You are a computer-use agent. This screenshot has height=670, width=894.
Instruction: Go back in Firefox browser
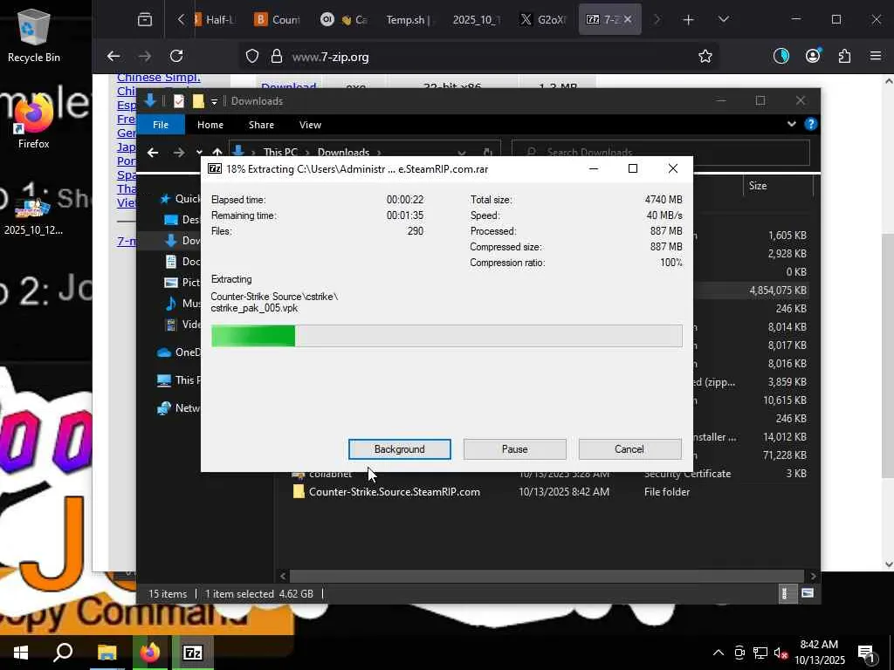click(x=113, y=56)
